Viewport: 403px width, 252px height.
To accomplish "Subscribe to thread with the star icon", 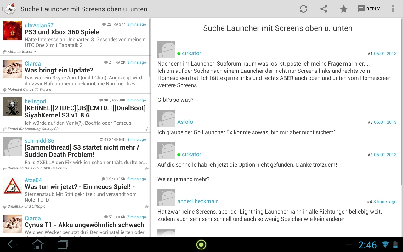I will pos(344,9).
